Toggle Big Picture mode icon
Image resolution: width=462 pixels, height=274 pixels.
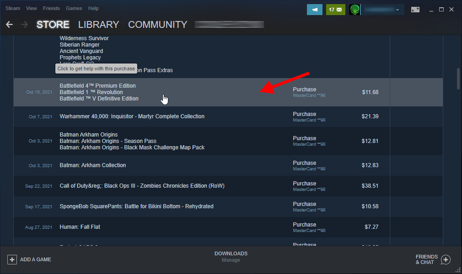click(415, 10)
